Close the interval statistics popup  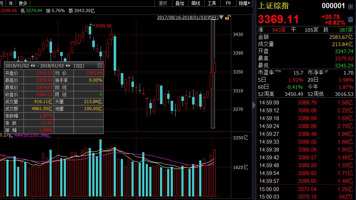[100, 66]
